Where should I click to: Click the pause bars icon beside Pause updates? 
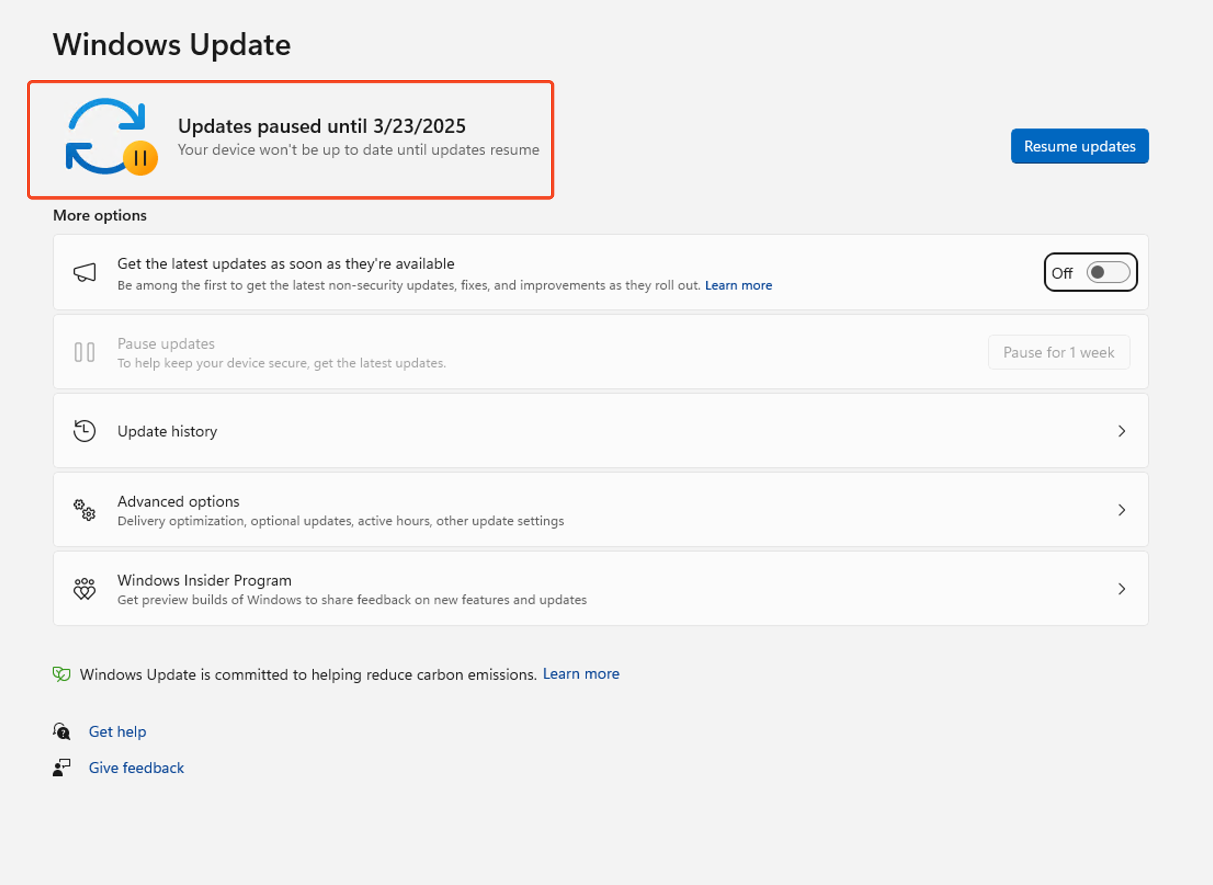[84, 352]
